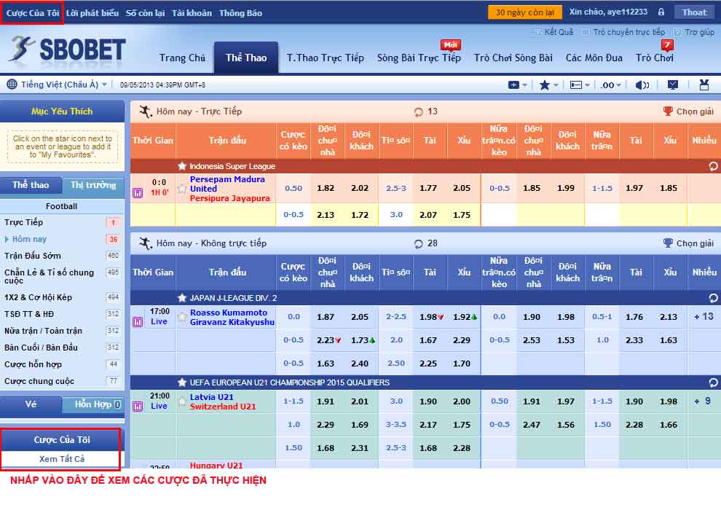Mute sound with the speaker icon
This screenshot has height=510, width=721.
coord(642,85)
